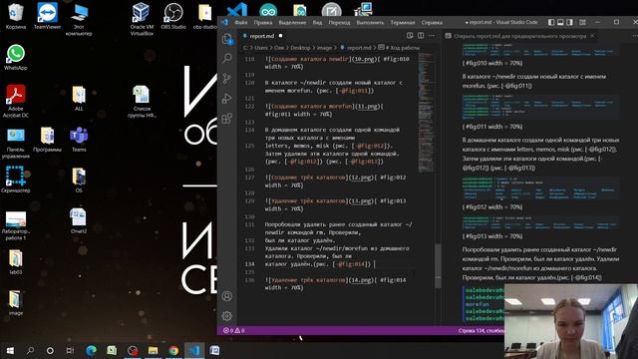Select the report.md editor tab
Viewport: 638px width, 359px height.
(x=261, y=36)
